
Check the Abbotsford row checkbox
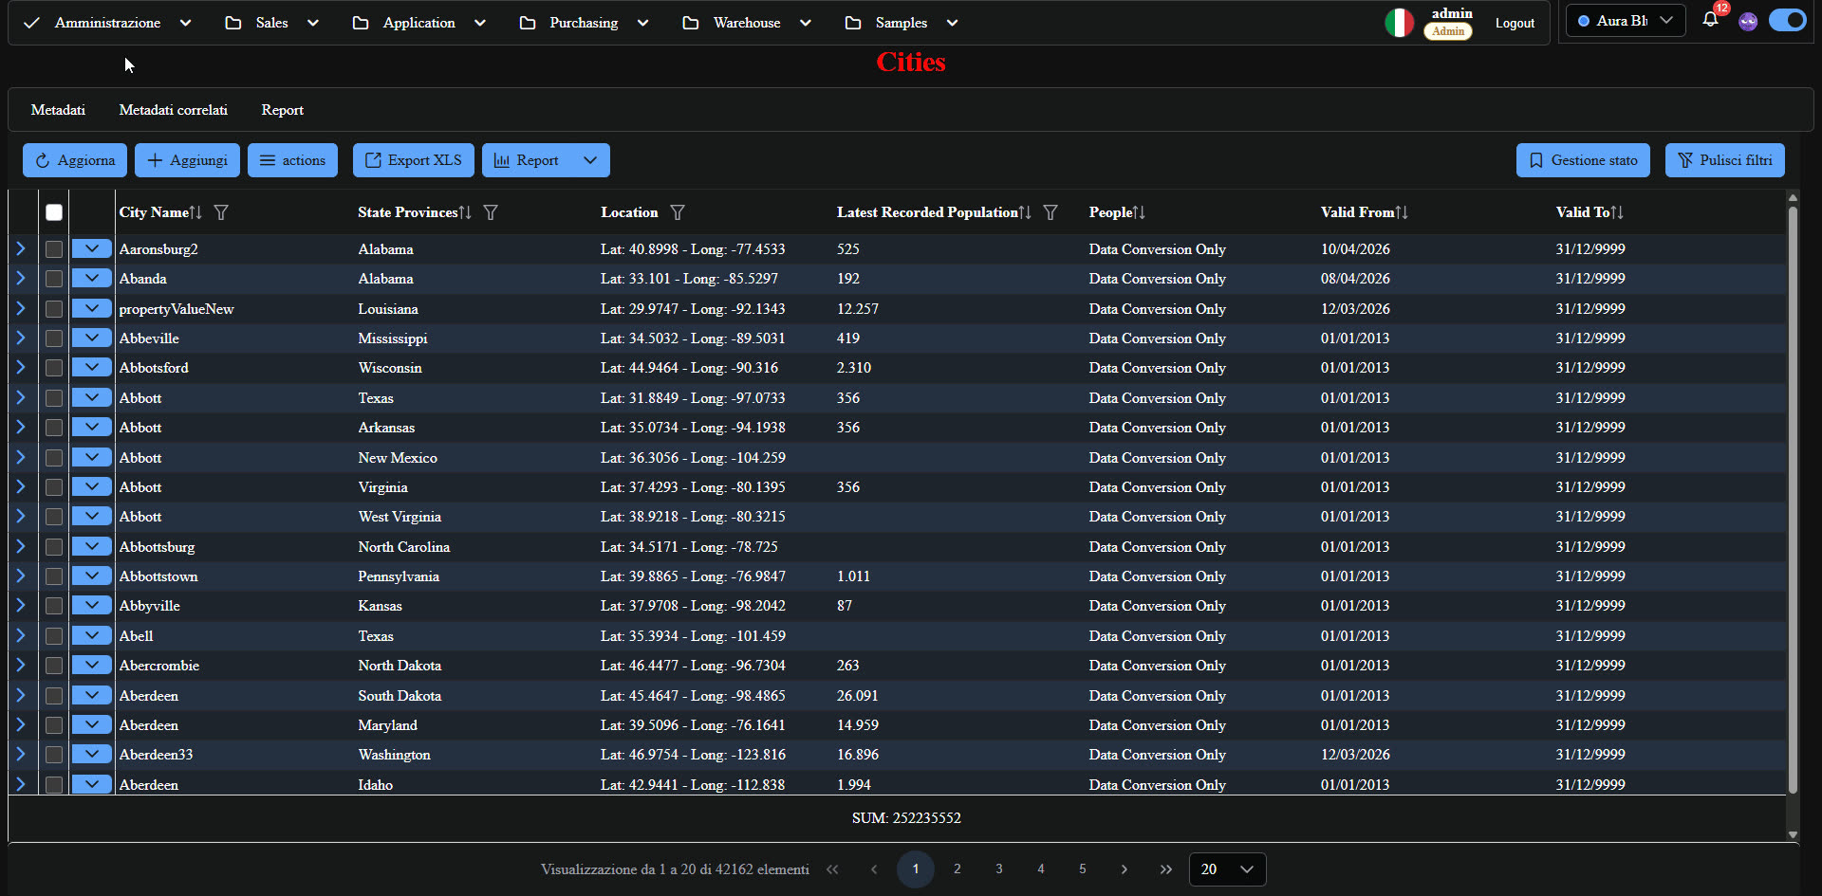54,368
